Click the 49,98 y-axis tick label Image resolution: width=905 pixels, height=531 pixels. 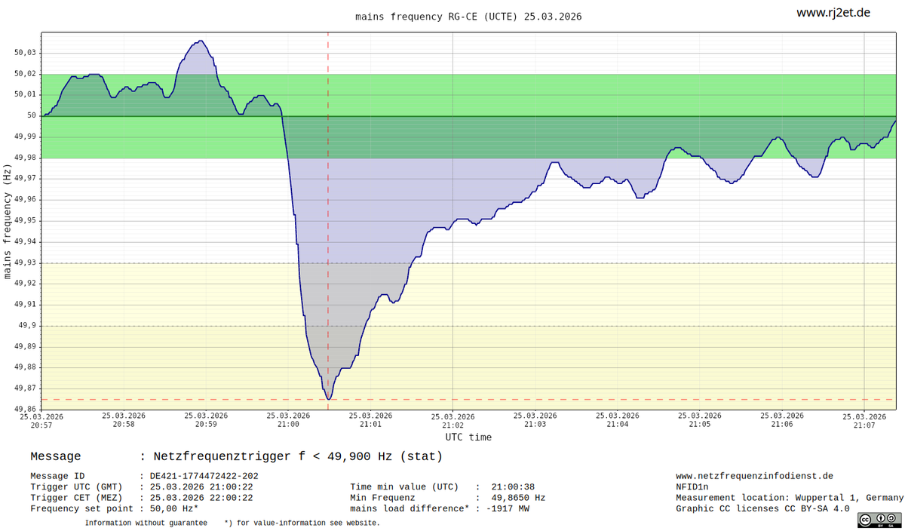(x=25, y=158)
